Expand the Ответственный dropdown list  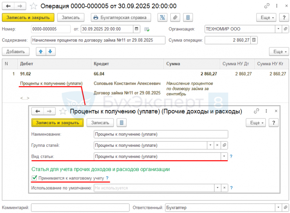click(278, 207)
